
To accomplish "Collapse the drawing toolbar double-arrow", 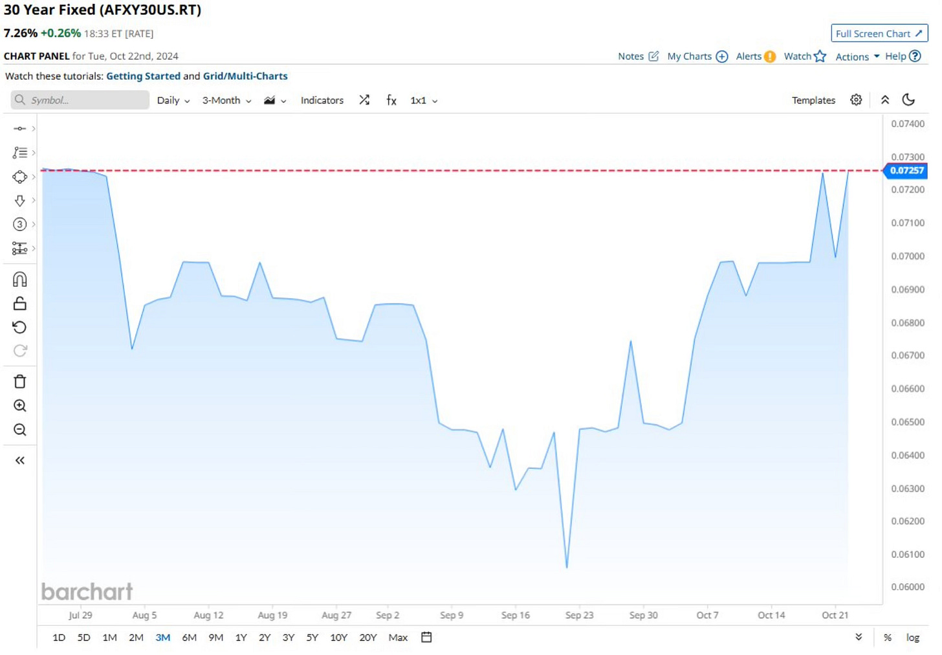I will 20,461.
